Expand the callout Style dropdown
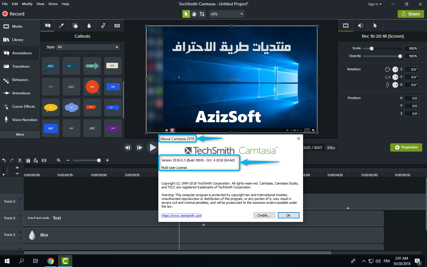This screenshot has height=267, width=427. coord(88,47)
